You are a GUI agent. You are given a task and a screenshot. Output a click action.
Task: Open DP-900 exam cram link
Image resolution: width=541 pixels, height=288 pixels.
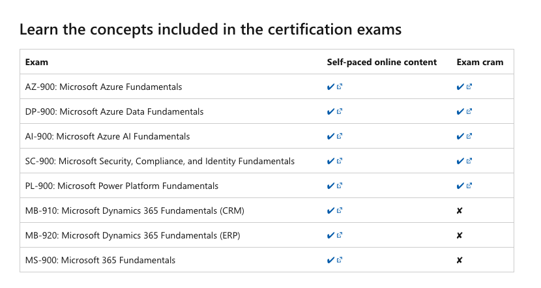[x=464, y=111]
